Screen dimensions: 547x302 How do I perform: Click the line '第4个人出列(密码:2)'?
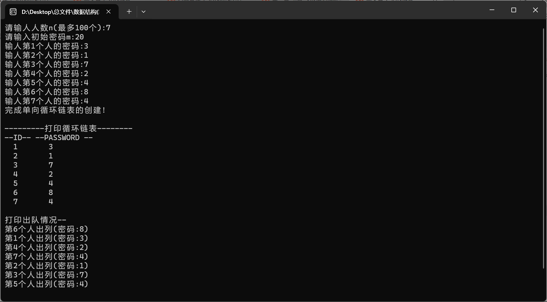click(x=47, y=247)
